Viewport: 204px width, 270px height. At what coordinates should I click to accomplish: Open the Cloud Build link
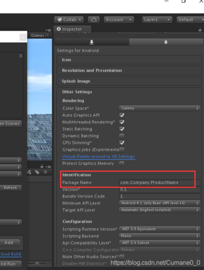coord(10,254)
